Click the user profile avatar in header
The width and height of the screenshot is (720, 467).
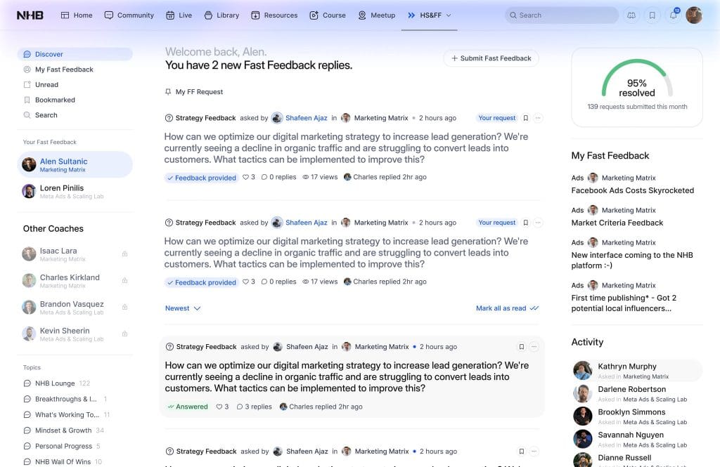(694, 15)
